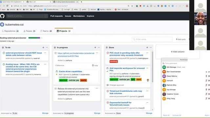Click the Filter cards input field

click(x=152, y=39)
